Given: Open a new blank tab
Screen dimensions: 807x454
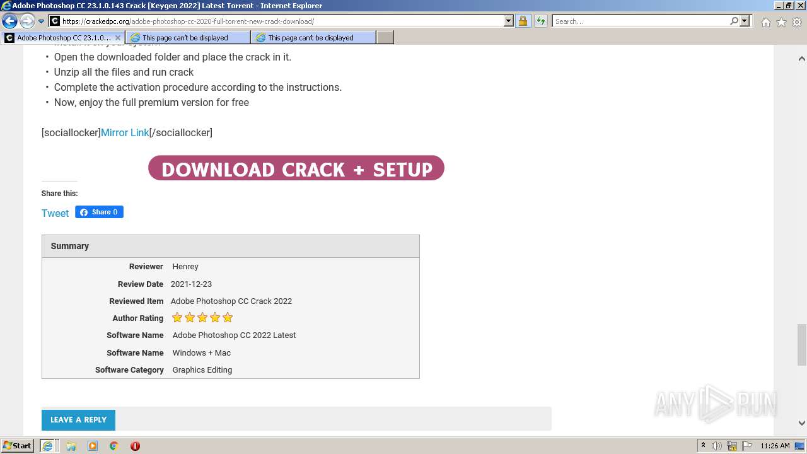Looking at the screenshot, I should (385, 38).
